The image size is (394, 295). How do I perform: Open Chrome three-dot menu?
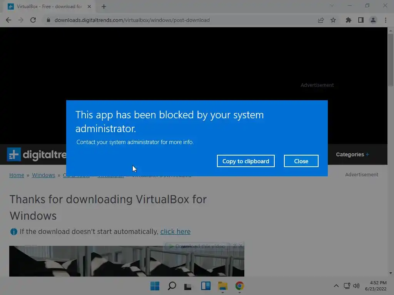[386, 20]
